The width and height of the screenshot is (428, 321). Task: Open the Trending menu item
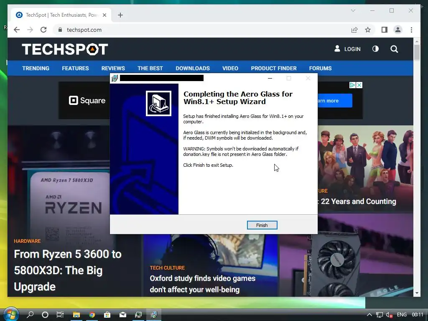[36, 68]
